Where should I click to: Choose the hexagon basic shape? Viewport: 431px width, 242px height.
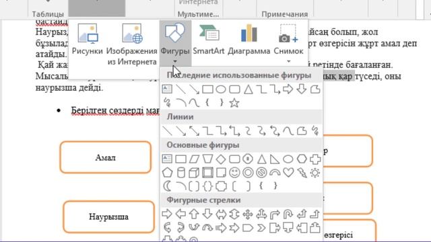click(x=302, y=159)
